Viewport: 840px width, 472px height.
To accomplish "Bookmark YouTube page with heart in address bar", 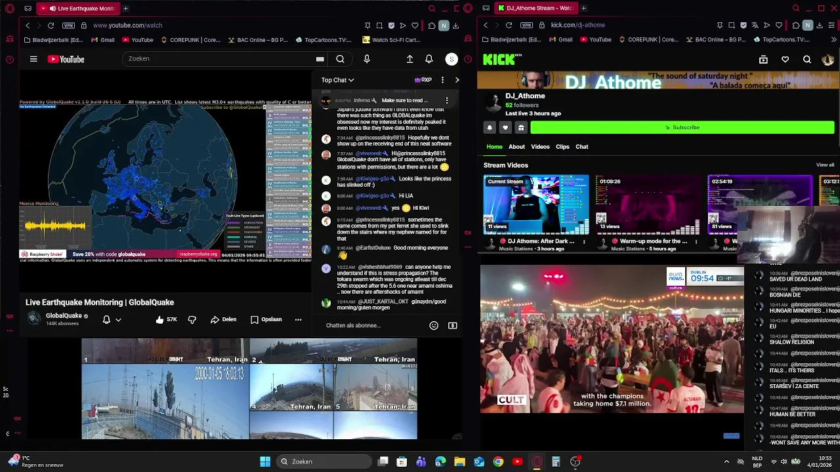I will pyautogui.click(x=415, y=26).
